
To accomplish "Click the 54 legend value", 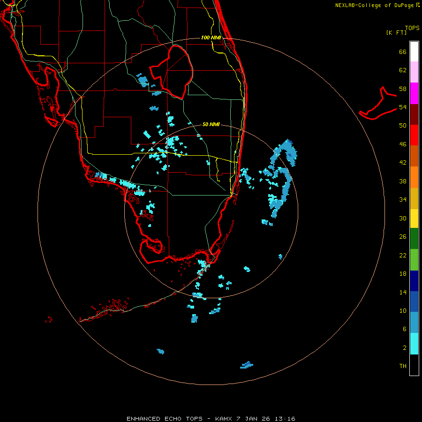I will 403,107.
